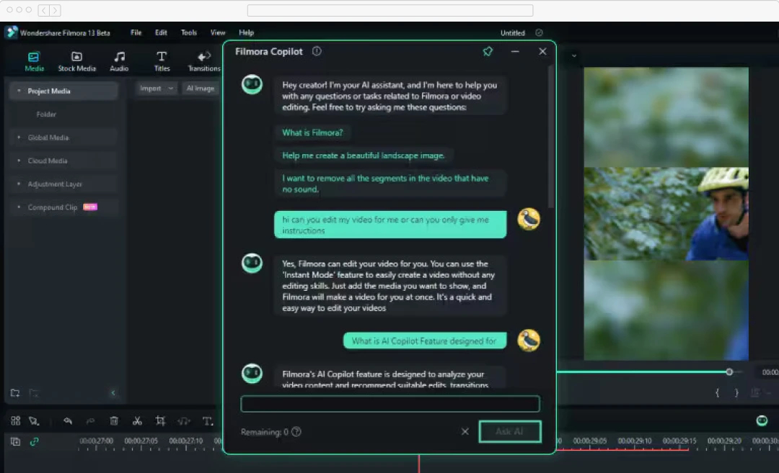The width and height of the screenshot is (779, 473).
Task: Click the video preview of the cyclist
Action: click(x=666, y=214)
